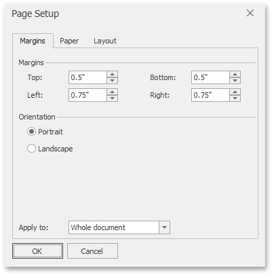Decrease the Right margin with down arrow
Screen dimensions: 274x277
[235, 98]
